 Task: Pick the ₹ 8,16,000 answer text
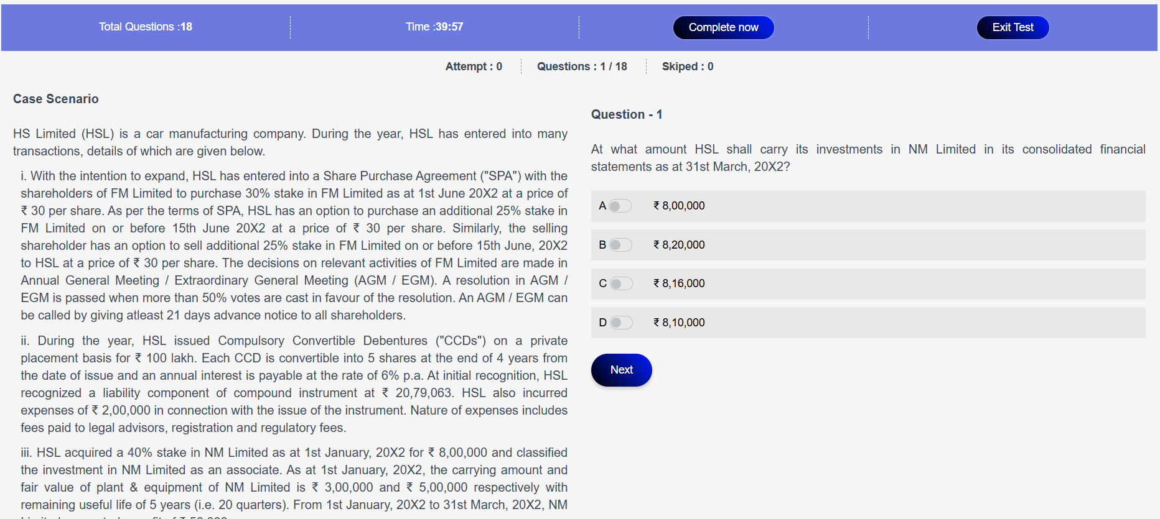click(x=679, y=283)
